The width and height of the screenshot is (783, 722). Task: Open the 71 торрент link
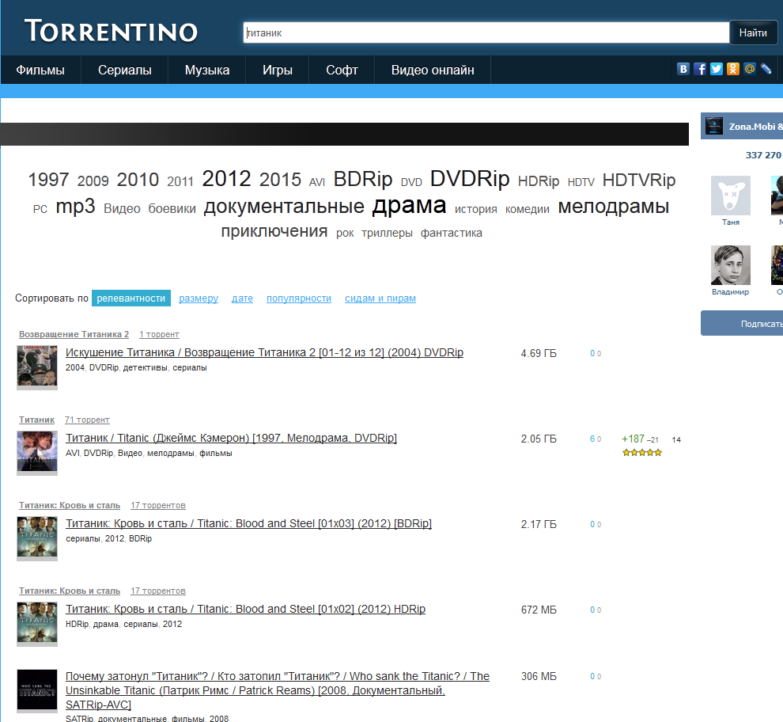tap(87, 420)
